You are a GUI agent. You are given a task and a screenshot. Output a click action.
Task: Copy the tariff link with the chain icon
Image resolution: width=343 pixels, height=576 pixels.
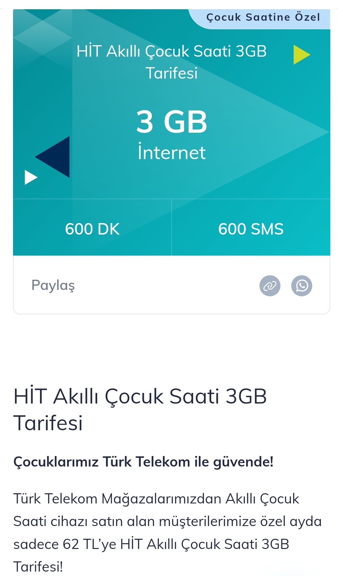pos(270,286)
